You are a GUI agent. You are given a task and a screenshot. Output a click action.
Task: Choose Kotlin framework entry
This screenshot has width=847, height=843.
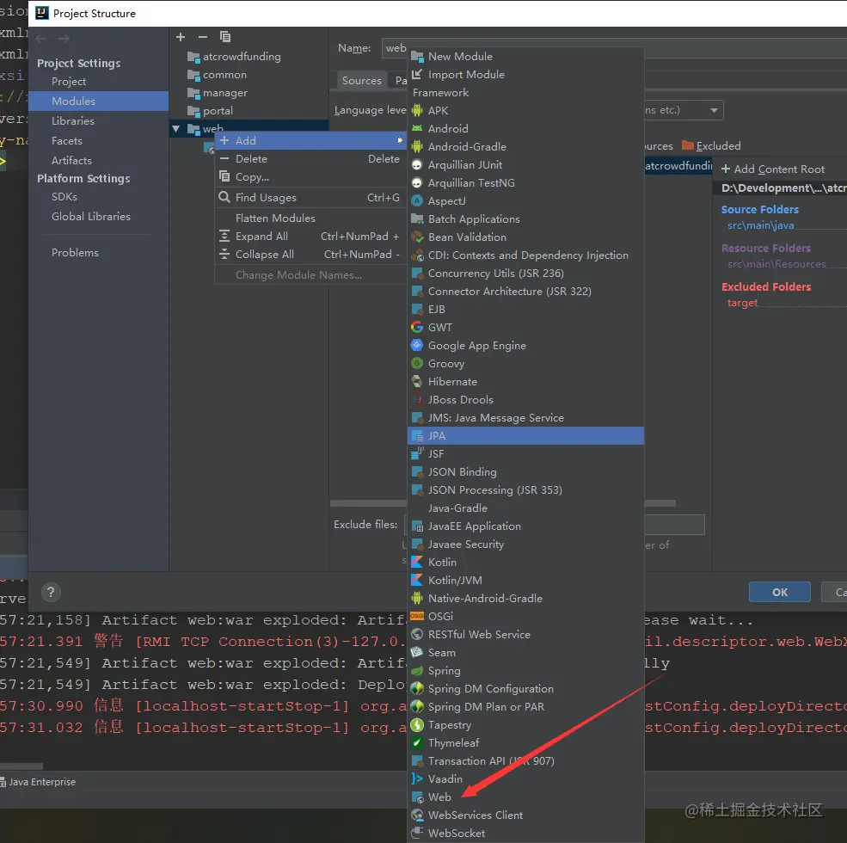tap(525, 563)
